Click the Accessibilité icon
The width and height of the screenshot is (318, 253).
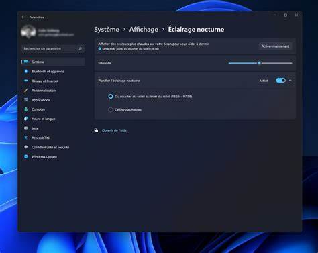point(26,138)
